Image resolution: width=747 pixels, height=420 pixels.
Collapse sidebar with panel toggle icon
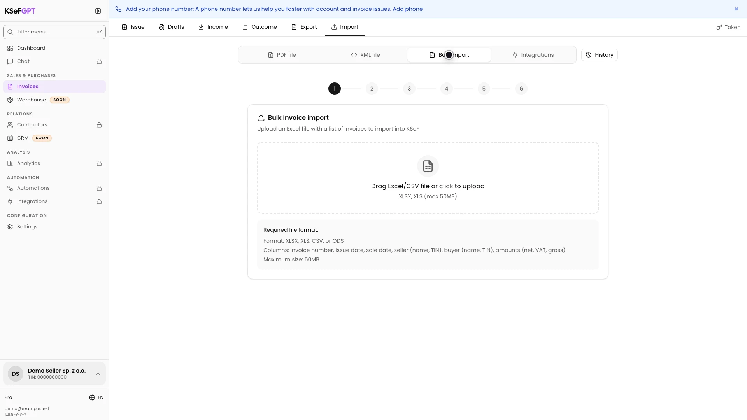pos(98,11)
